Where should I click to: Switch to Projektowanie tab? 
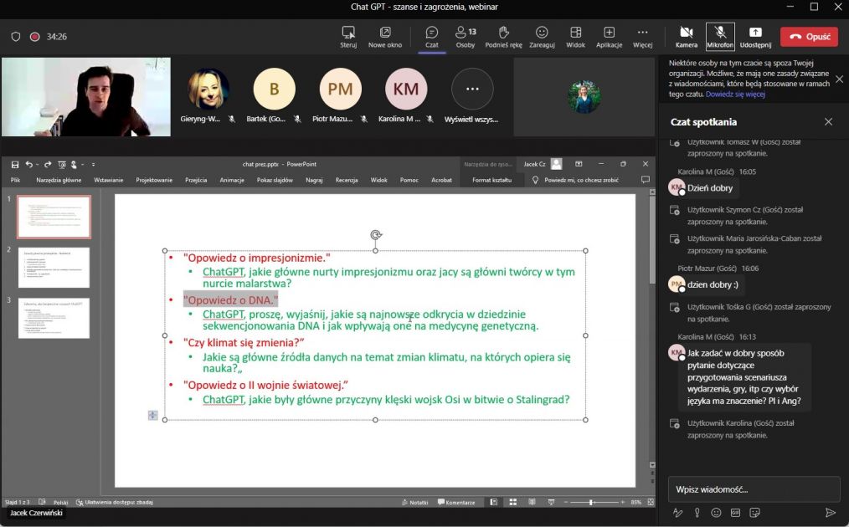pos(154,180)
